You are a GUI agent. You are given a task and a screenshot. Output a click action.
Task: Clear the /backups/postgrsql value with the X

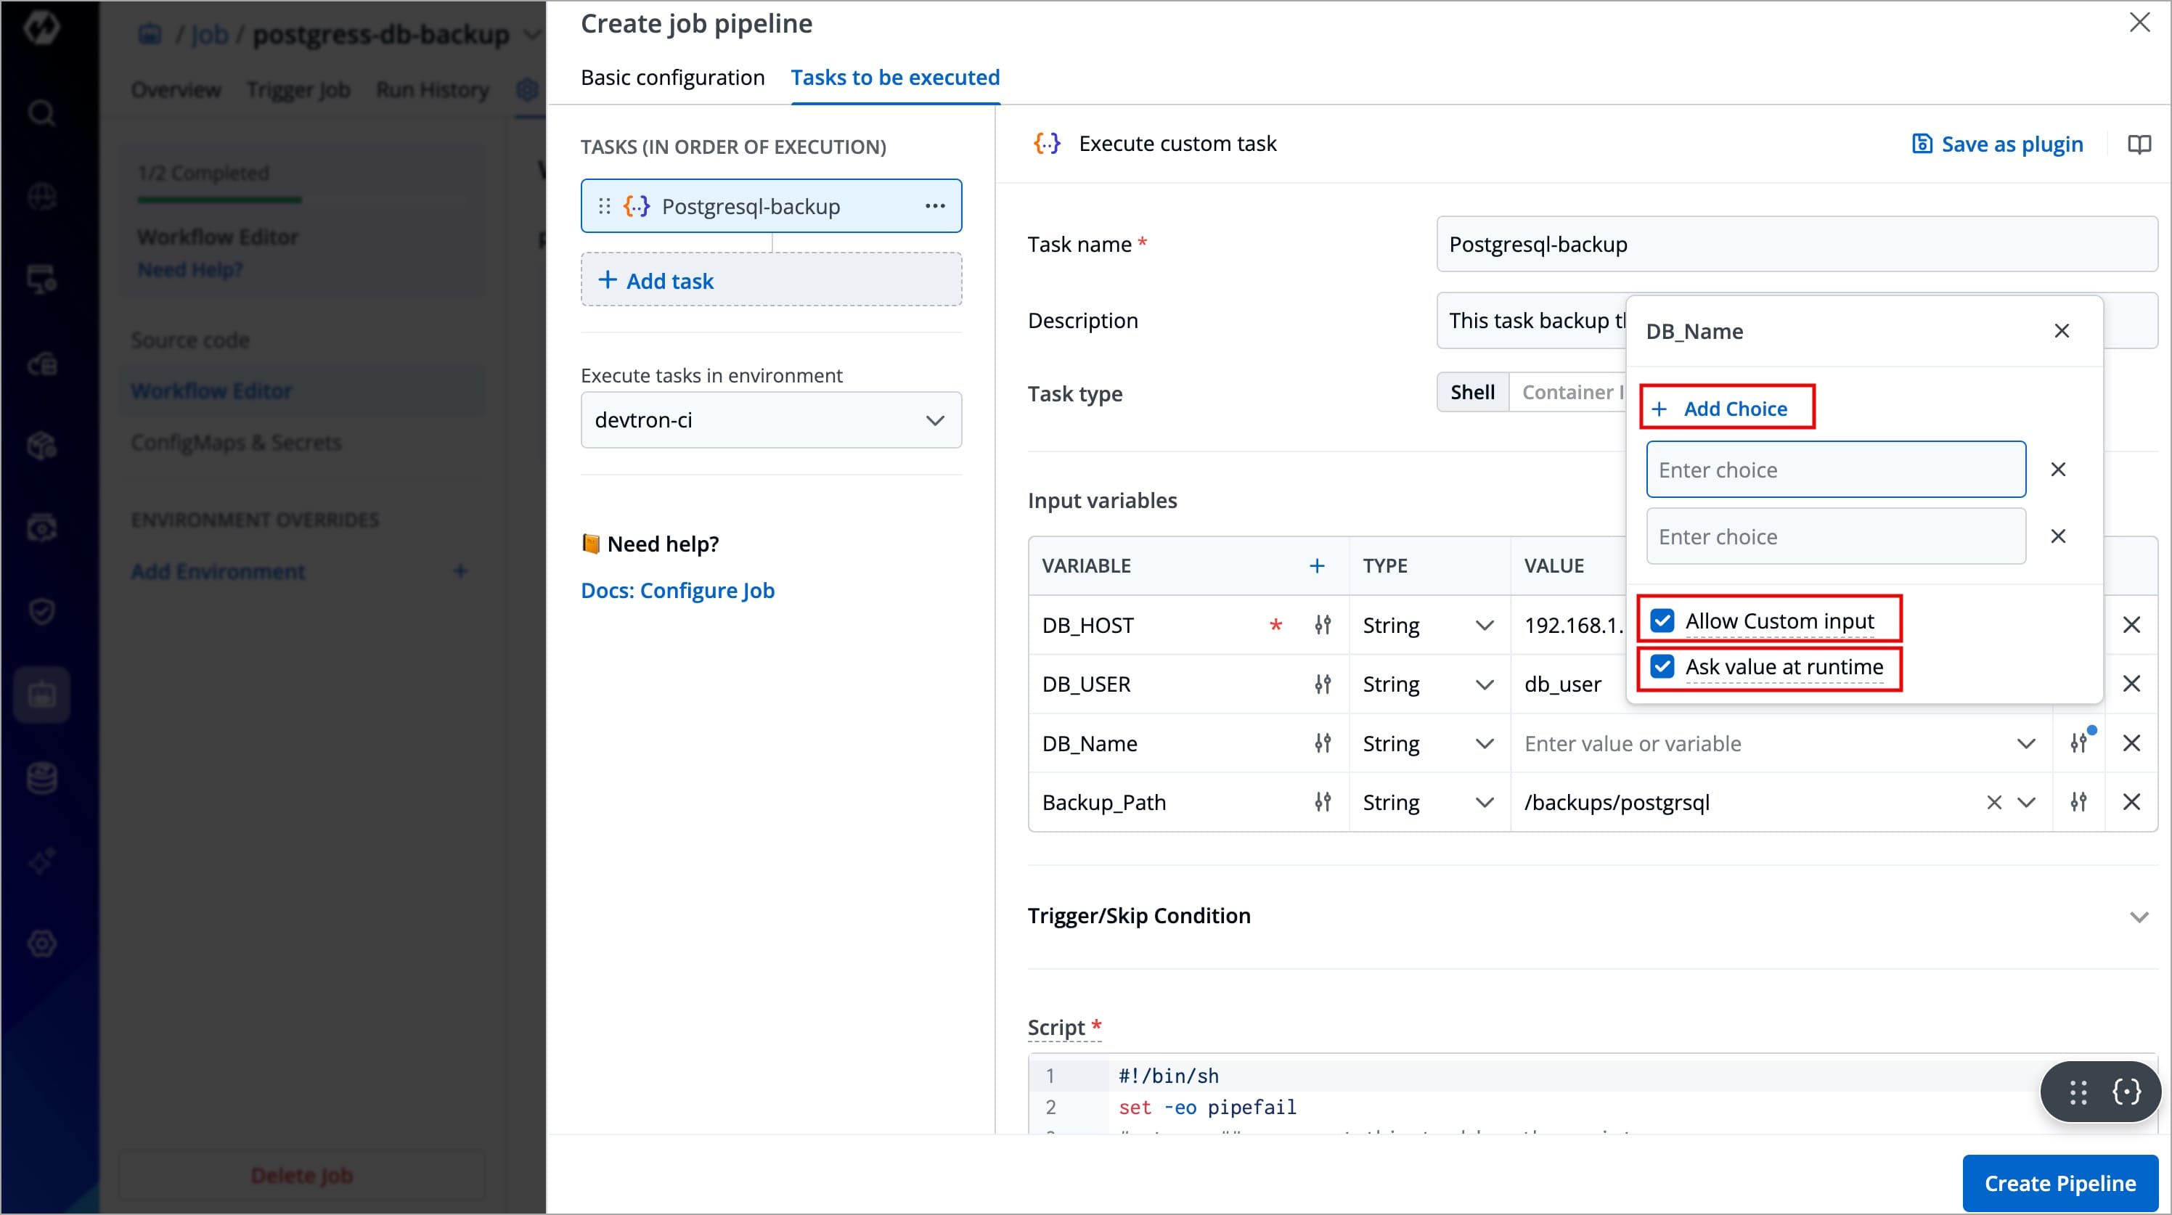(1993, 802)
